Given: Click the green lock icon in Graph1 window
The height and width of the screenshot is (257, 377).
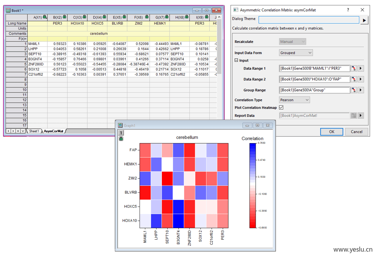Looking at the screenshot, I should 121,139.
